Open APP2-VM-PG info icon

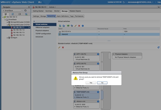point(98,63)
